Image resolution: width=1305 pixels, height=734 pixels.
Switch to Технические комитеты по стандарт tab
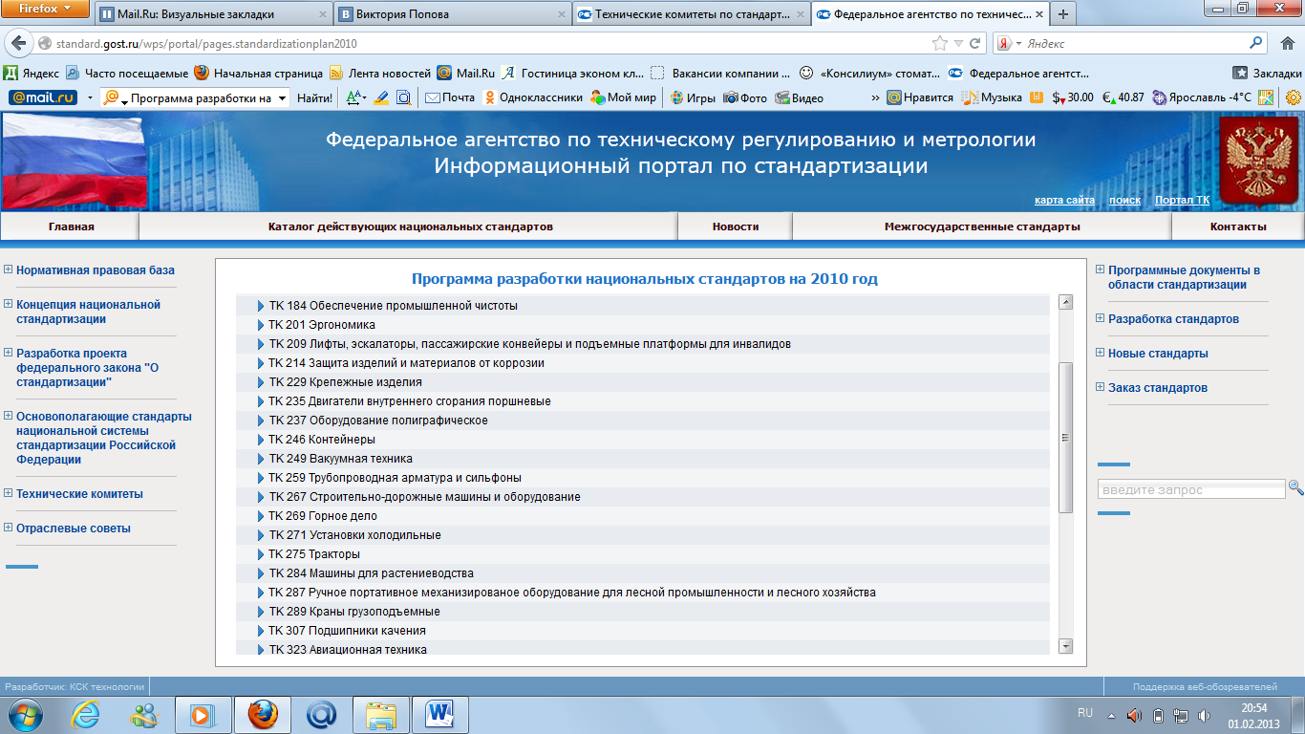click(x=691, y=14)
